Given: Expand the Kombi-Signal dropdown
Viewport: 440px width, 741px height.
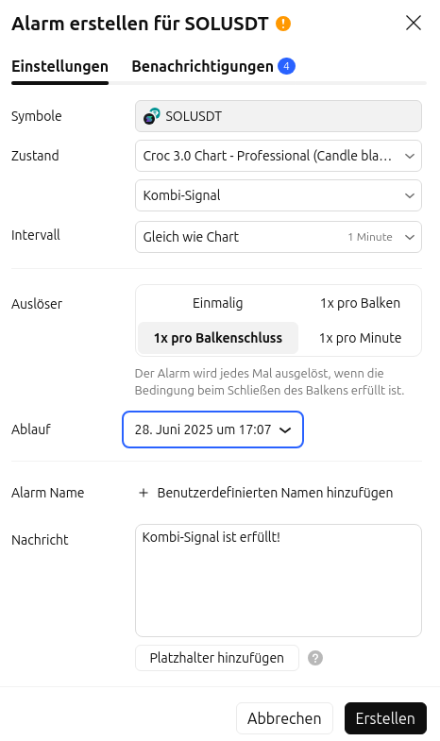Looking at the screenshot, I should pyautogui.click(x=279, y=195).
